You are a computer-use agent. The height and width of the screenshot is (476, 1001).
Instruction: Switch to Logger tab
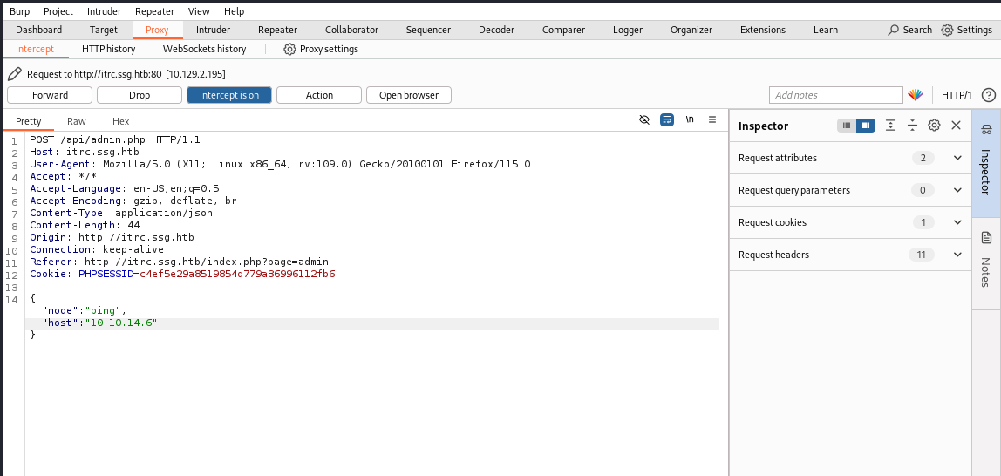tap(628, 30)
